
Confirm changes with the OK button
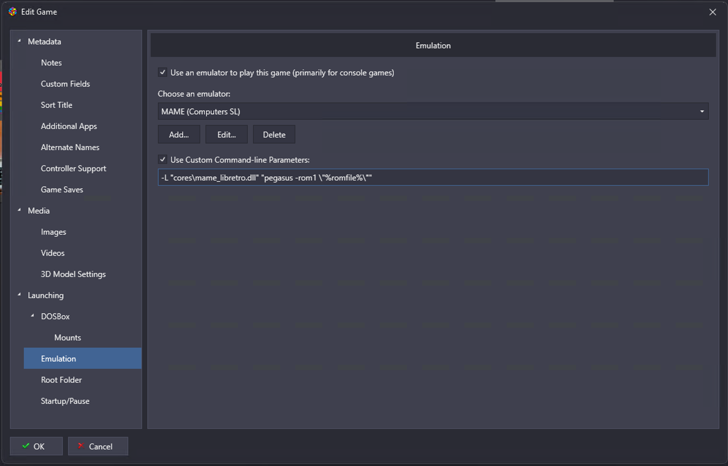[x=36, y=446]
